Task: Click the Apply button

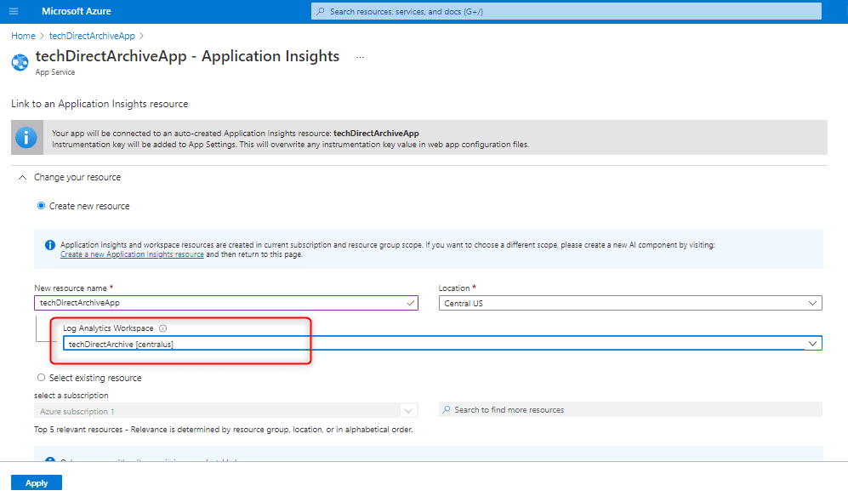Action: [x=37, y=482]
